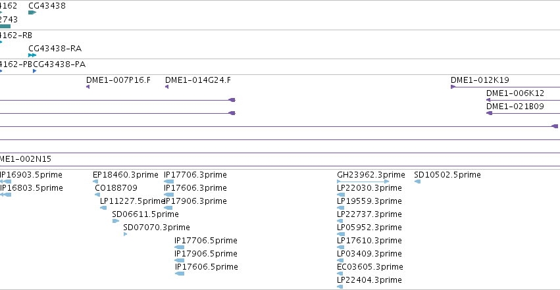Open the SD10502.5prime EST feature
This screenshot has height=290, width=560.
coord(447,175)
